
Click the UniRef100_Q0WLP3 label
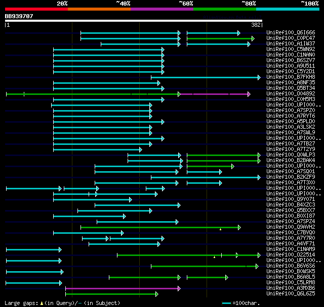pos(291,155)
